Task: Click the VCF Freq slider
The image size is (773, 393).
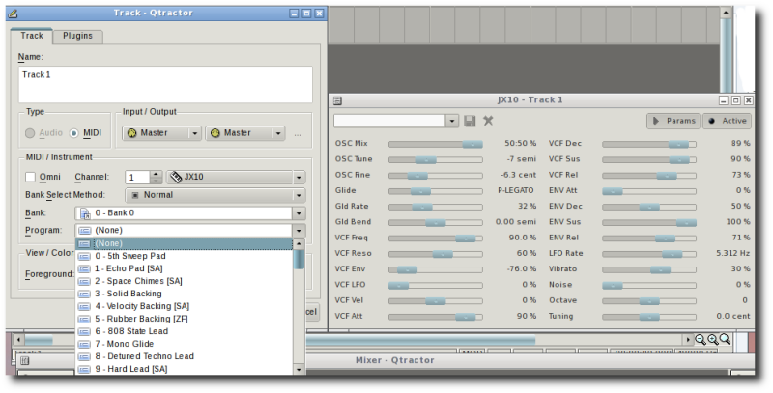Action: (x=436, y=238)
